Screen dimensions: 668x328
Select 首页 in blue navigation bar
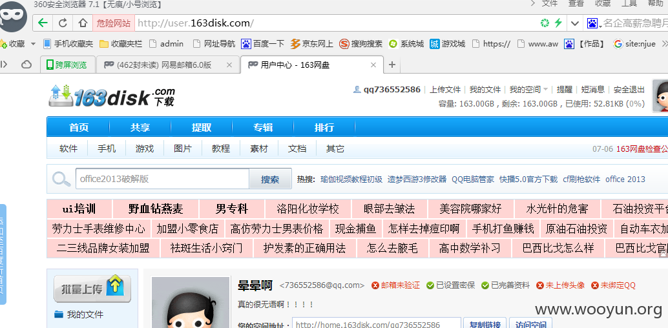(x=79, y=127)
